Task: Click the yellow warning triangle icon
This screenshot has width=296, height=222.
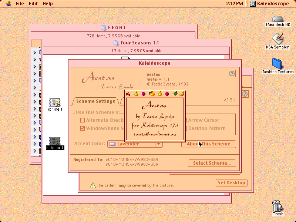Action: 93,185
